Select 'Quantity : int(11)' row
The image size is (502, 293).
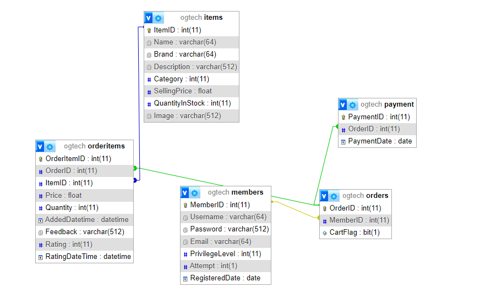point(85,208)
